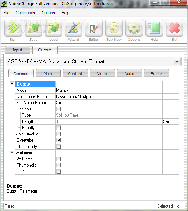Select the Output group header row
Image resolution: width=188 pixels, height=211 pixels.
pyautogui.click(x=97, y=84)
